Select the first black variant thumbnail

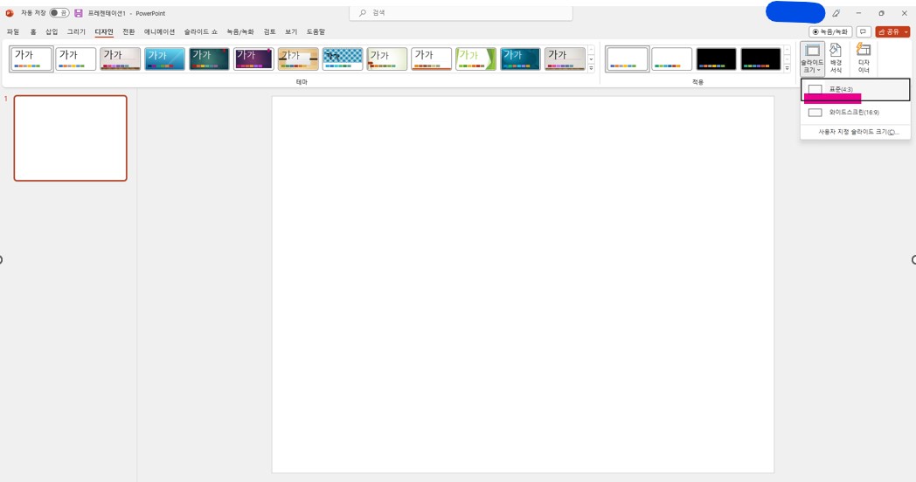pos(716,59)
